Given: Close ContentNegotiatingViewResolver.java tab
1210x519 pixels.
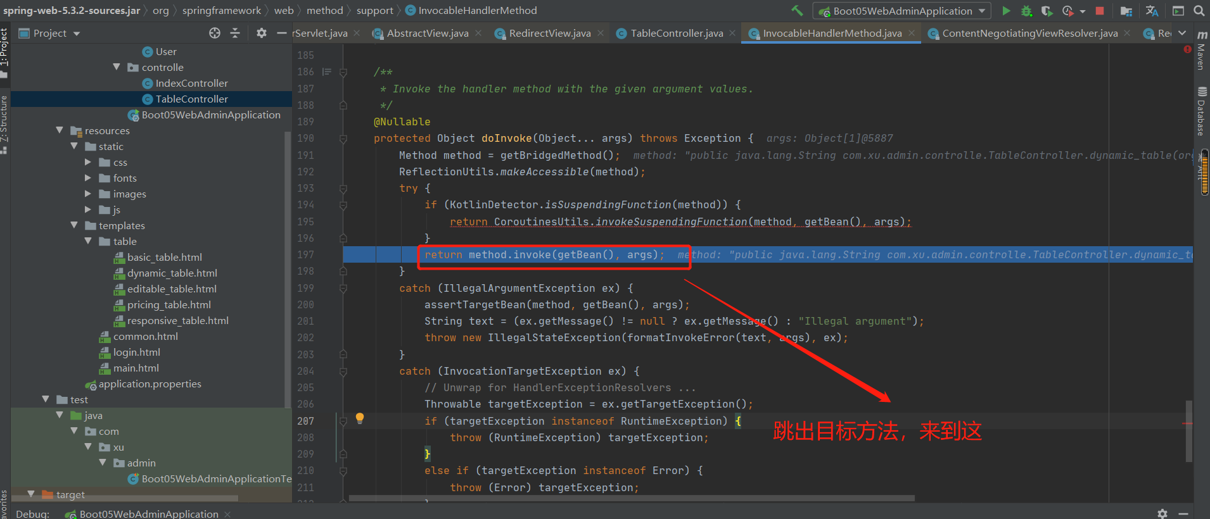Looking at the screenshot, I should 1127,33.
